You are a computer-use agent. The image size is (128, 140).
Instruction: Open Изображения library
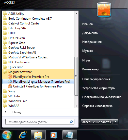pos(92,42)
